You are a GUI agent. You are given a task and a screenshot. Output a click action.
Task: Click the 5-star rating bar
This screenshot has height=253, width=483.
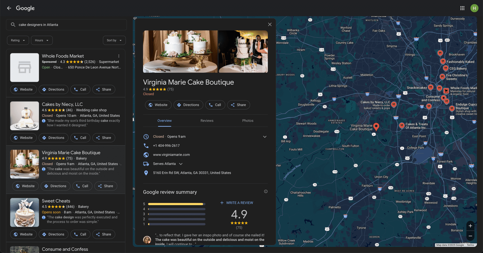point(177,204)
